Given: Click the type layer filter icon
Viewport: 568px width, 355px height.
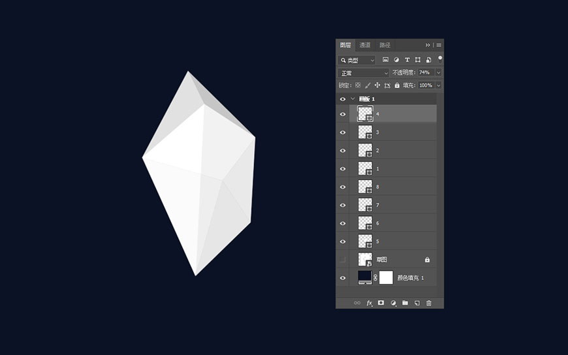Looking at the screenshot, I should [407, 60].
